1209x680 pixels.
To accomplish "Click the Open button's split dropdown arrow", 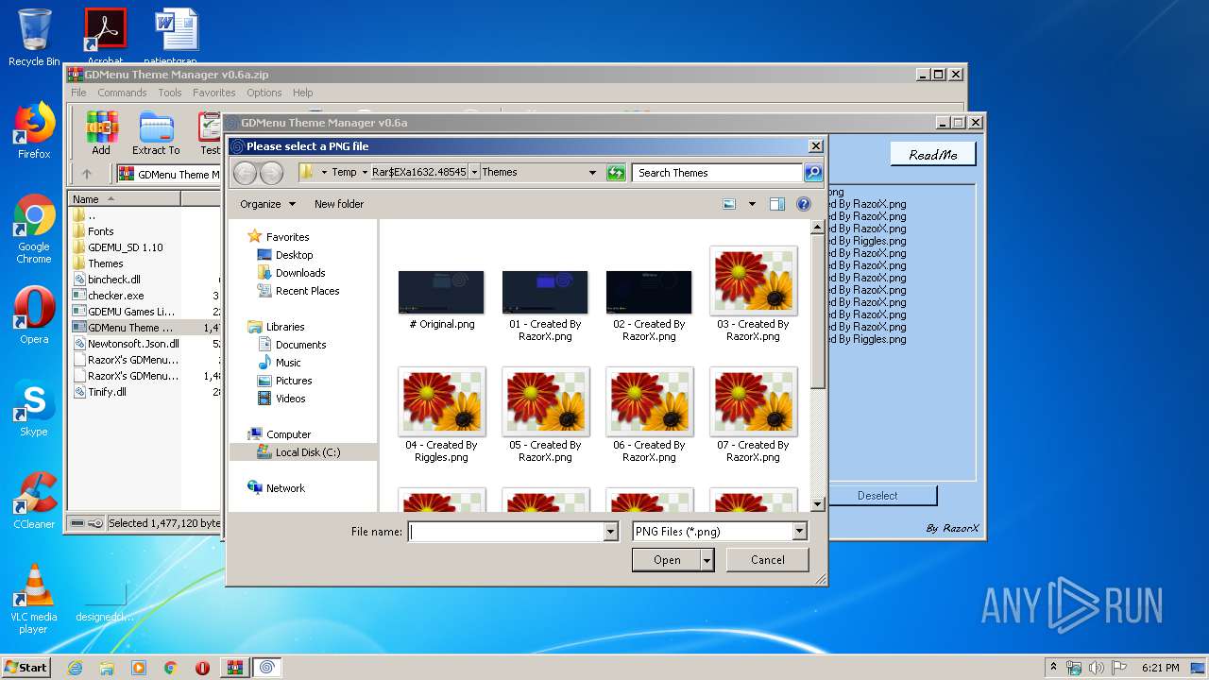I will [x=707, y=560].
